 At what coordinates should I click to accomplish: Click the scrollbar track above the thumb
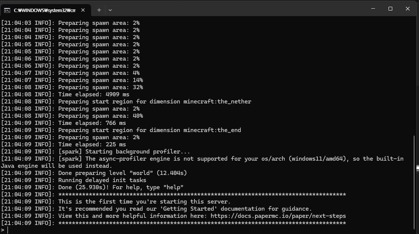pos(414,76)
